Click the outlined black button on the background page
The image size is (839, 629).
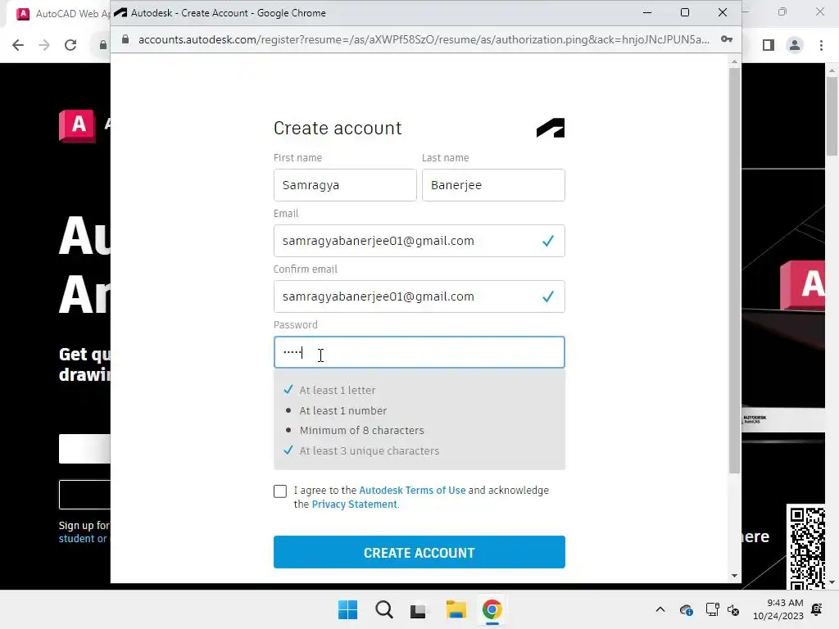click(x=84, y=495)
